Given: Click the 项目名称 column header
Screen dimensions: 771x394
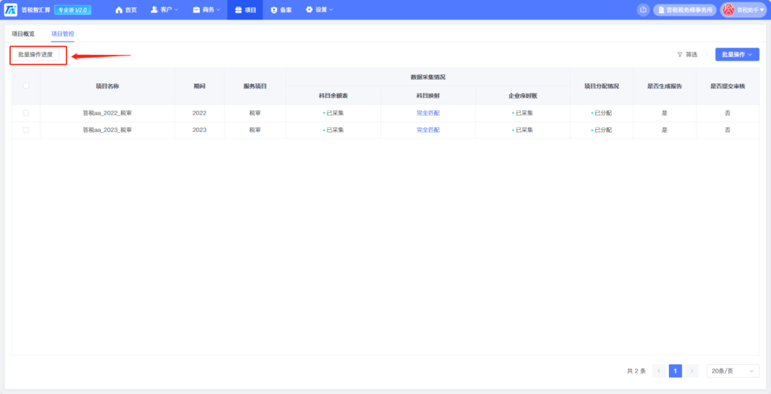Looking at the screenshot, I should [107, 86].
